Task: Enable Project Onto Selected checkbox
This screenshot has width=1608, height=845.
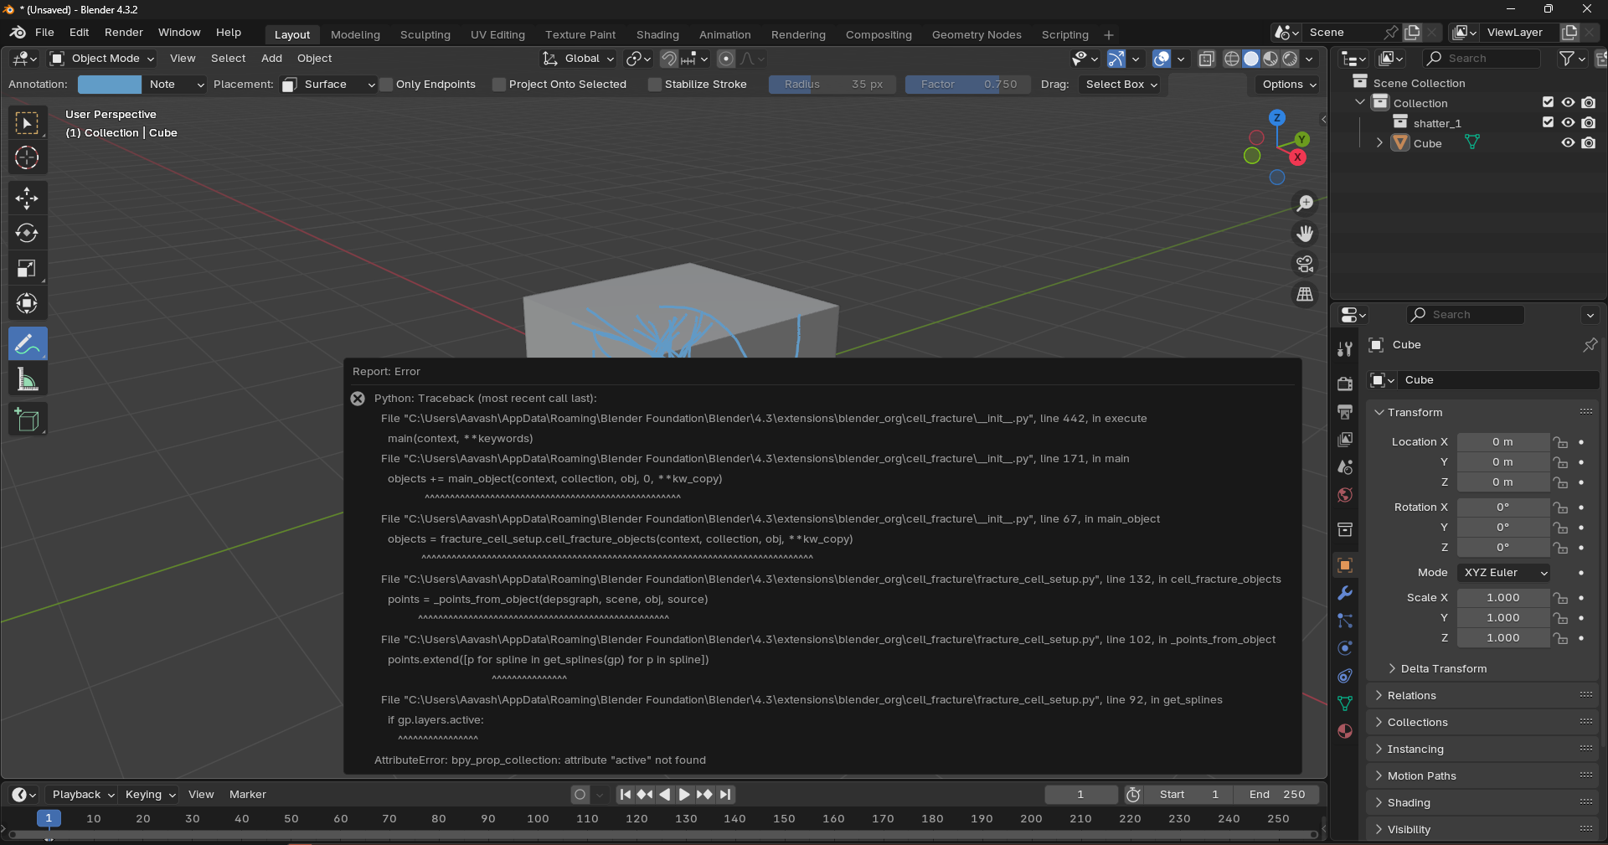Action: click(499, 85)
